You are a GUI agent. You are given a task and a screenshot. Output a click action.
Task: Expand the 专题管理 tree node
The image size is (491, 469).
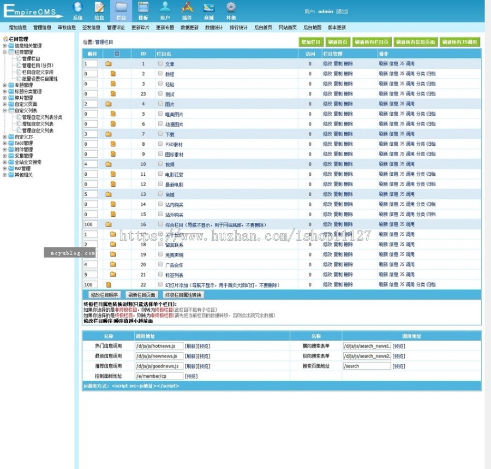coord(5,85)
